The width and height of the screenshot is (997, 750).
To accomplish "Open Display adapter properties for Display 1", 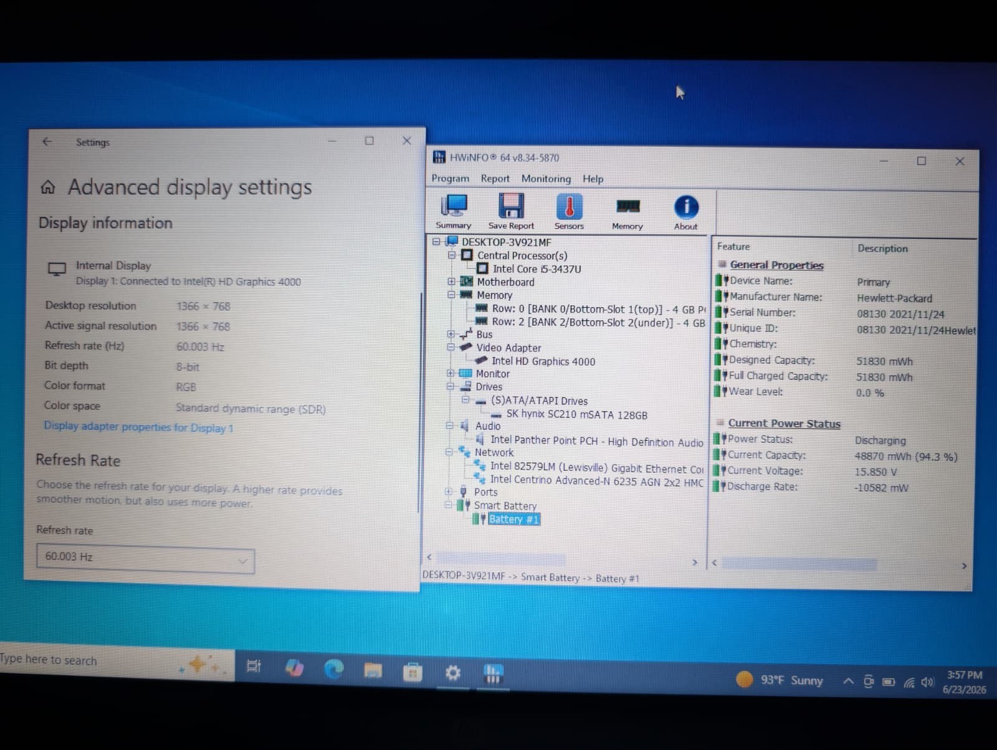I will pyautogui.click(x=138, y=427).
